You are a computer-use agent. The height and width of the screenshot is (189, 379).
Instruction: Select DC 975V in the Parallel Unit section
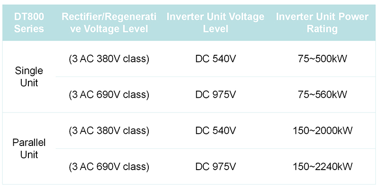click(x=215, y=166)
